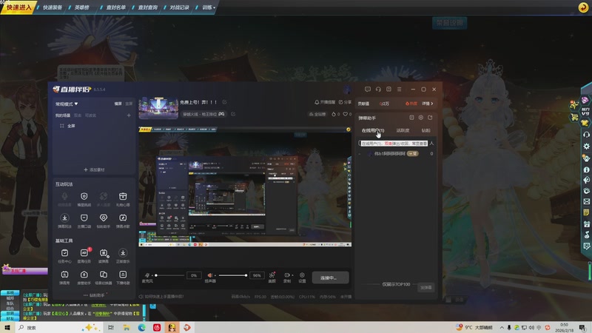Open the hamburger menu in 直播伴侣 title bar
Image resolution: width=592 pixels, height=333 pixels.
click(x=399, y=90)
